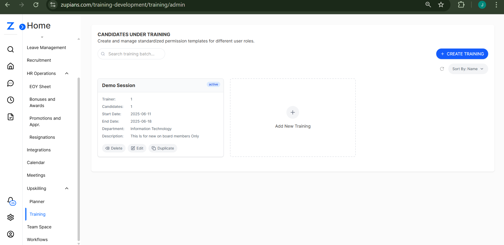Delete the Demo Session training

pos(114,148)
